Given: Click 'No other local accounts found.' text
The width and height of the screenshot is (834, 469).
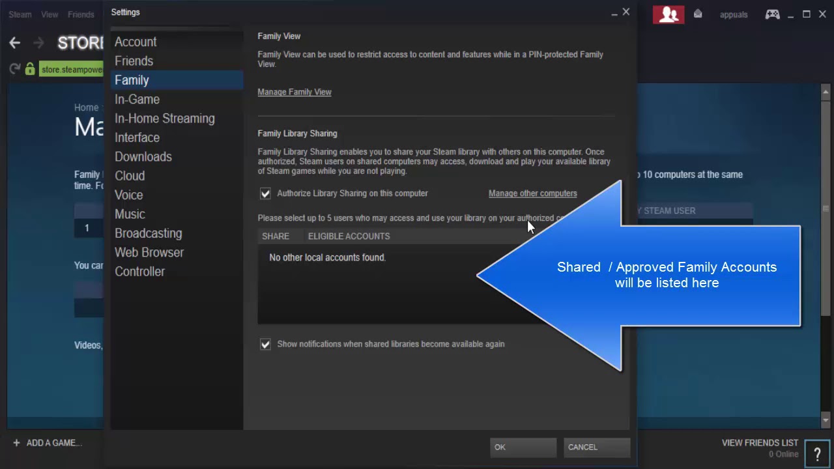Looking at the screenshot, I should pyautogui.click(x=328, y=257).
